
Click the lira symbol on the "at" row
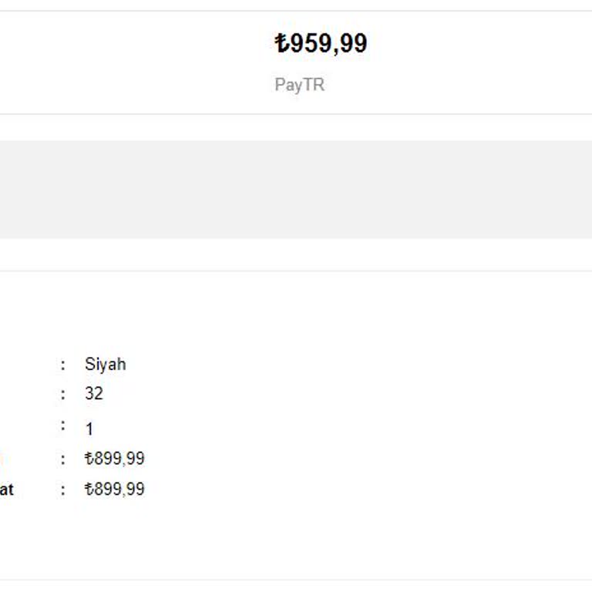tap(89, 489)
